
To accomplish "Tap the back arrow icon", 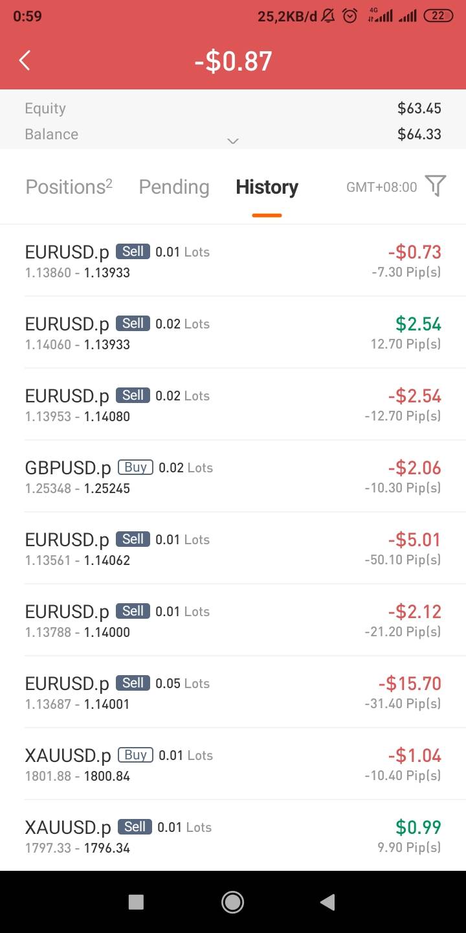I will [25, 61].
